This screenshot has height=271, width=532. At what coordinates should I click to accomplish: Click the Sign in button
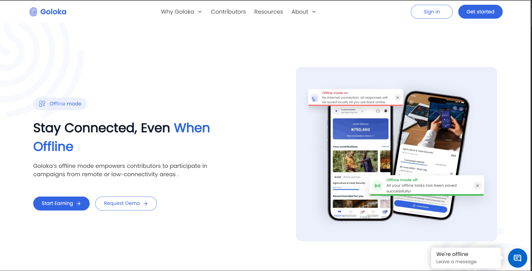coord(432,12)
